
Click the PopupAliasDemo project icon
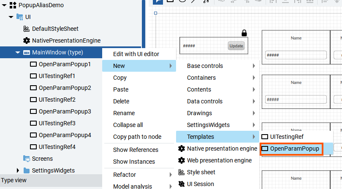tap(13, 5)
